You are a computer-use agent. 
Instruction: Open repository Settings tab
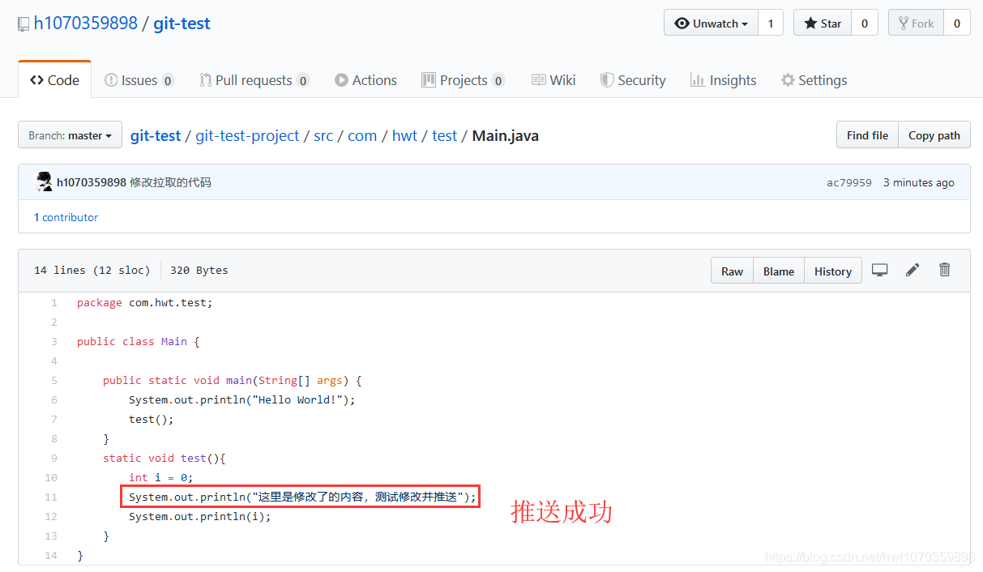coord(814,80)
